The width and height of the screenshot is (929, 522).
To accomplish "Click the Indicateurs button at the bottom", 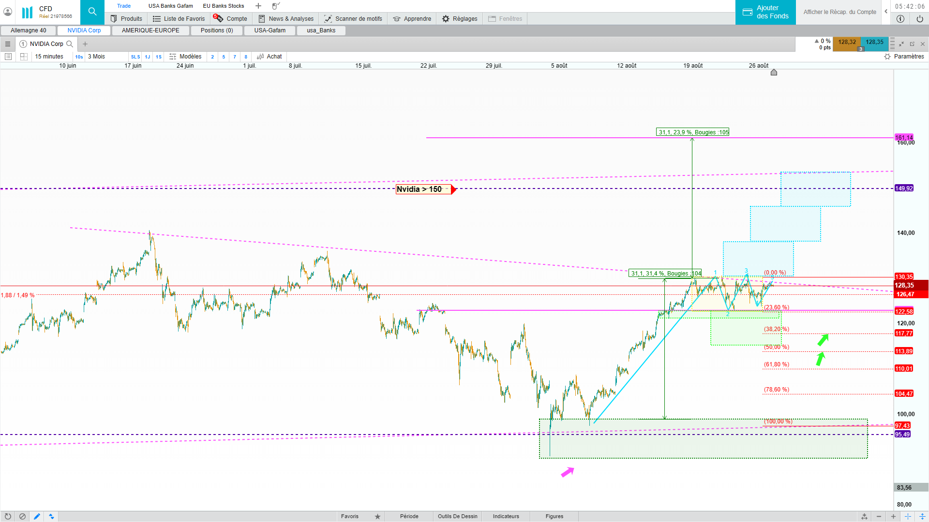I will 506,516.
